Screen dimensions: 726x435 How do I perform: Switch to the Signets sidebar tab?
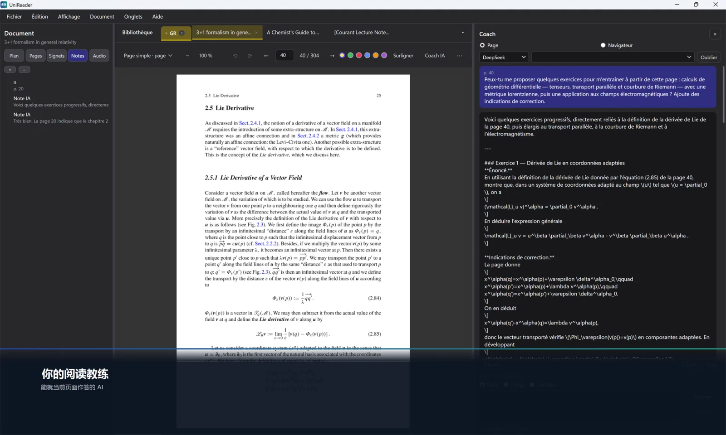[57, 56]
